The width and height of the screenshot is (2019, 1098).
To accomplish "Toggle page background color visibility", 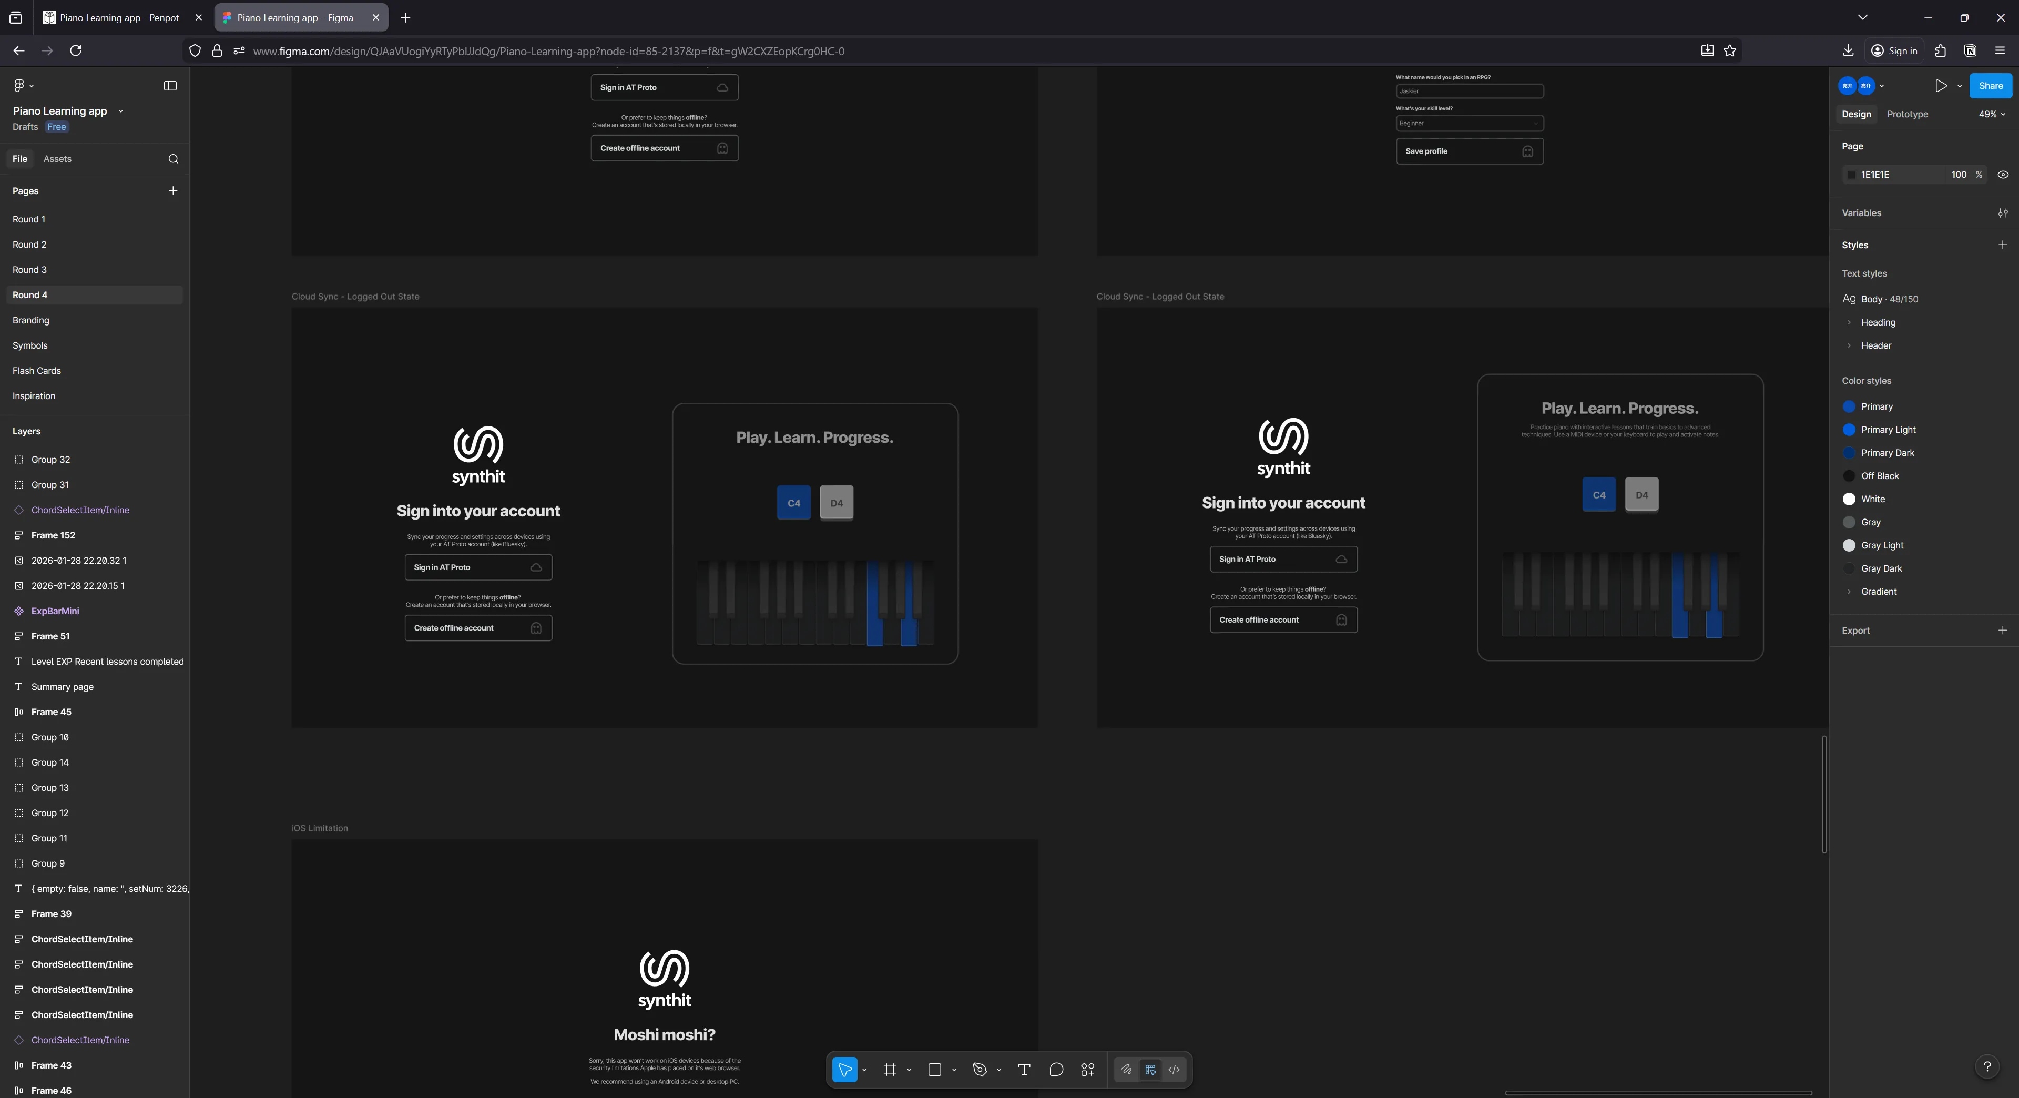I will pos(2003,175).
